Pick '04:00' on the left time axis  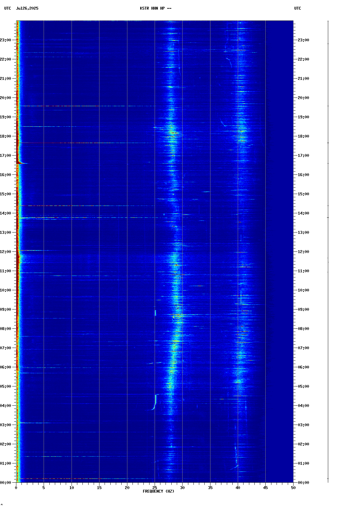(x=5, y=406)
